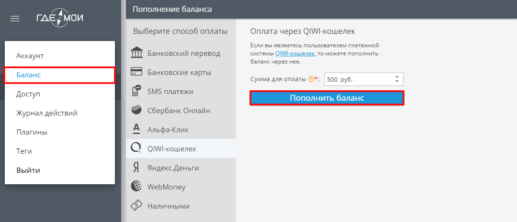The image size is (517, 222).
Task: Choose the WebMoney globe icon
Action: [x=136, y=187]
